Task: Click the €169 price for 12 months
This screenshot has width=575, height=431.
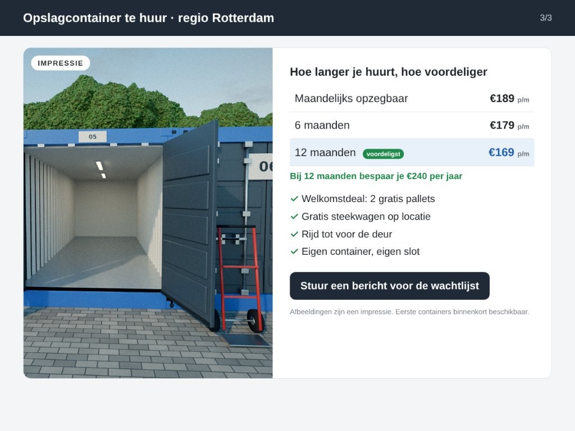Action: 501,153
